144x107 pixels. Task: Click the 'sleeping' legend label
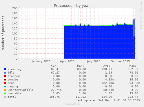14,69
